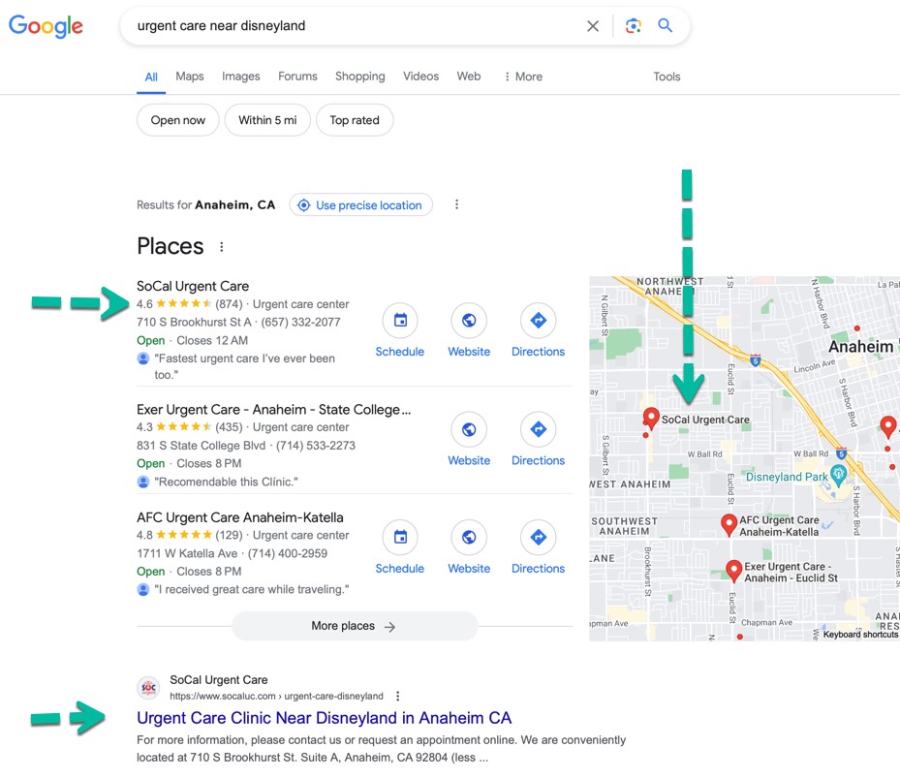900x779 pixels.
Task: Click the AFC Urgent Care map pin
Action: [x=729, y=524]
